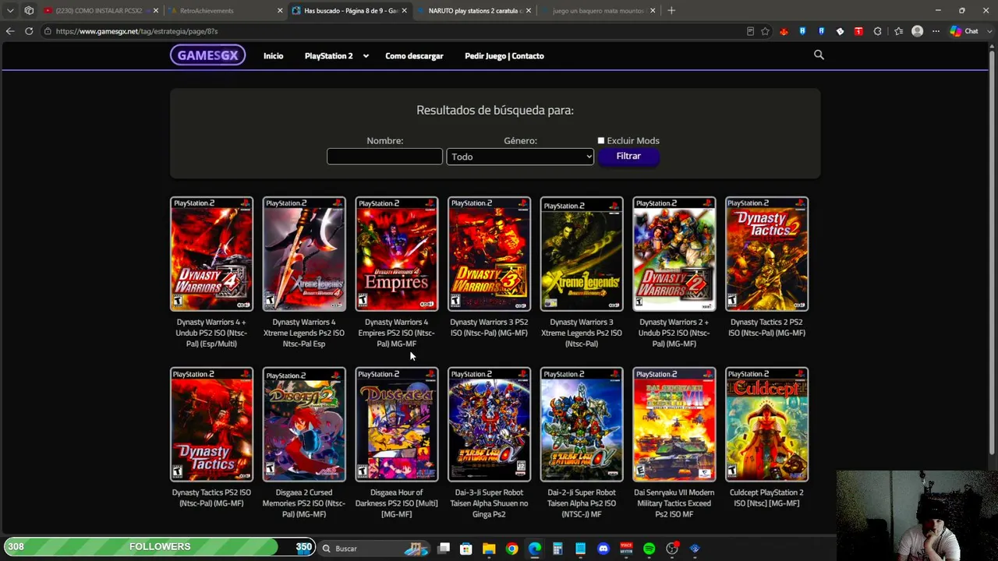Open Dai Senryaku VII Modern Military Tactics link
Screen dimensions: 998x561
[674, 503]
